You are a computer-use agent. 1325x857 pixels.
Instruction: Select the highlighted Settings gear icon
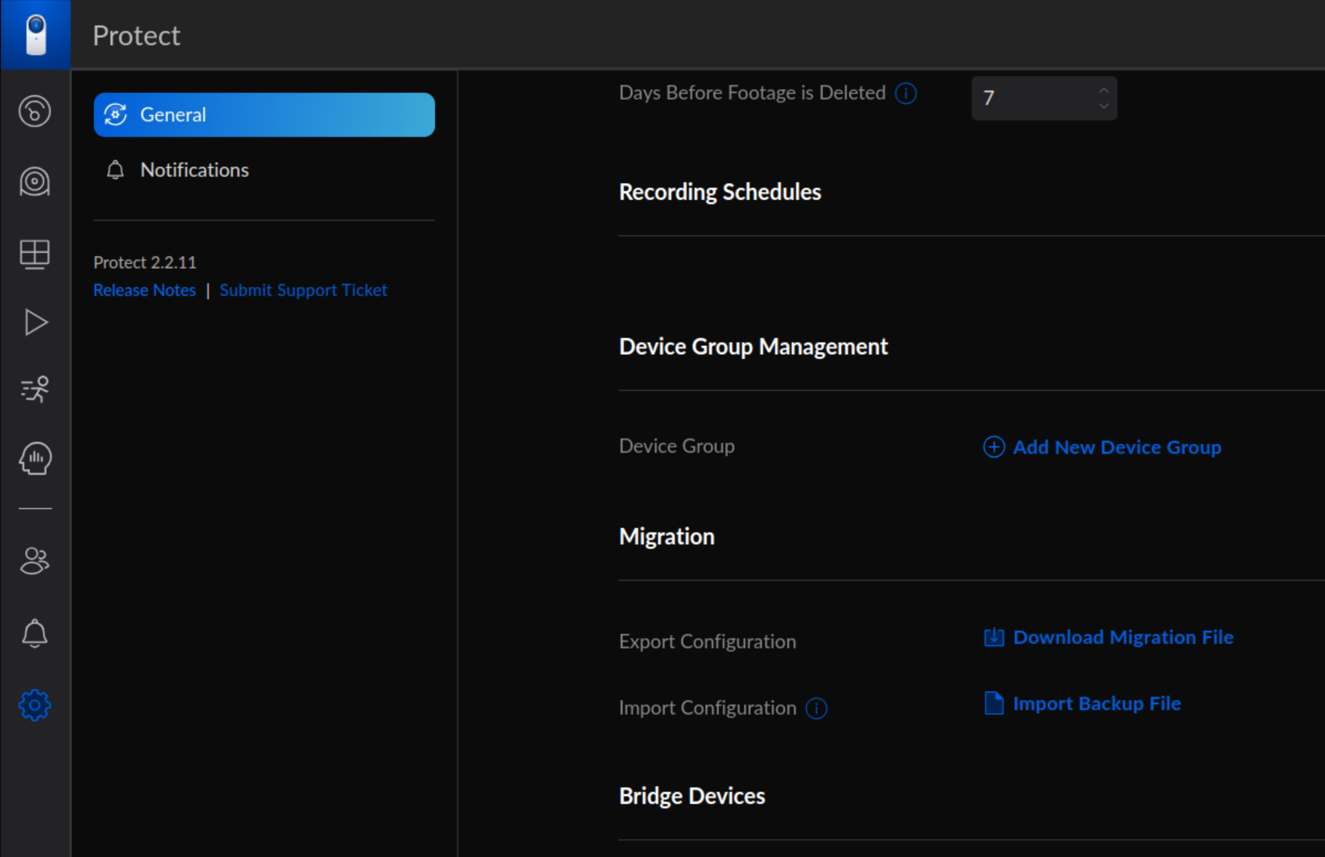click(x=35, y=704)
